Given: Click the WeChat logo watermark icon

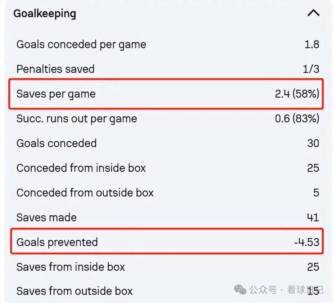Looking at the screenshot, I should pyautogui.click(x=240, y=290).
